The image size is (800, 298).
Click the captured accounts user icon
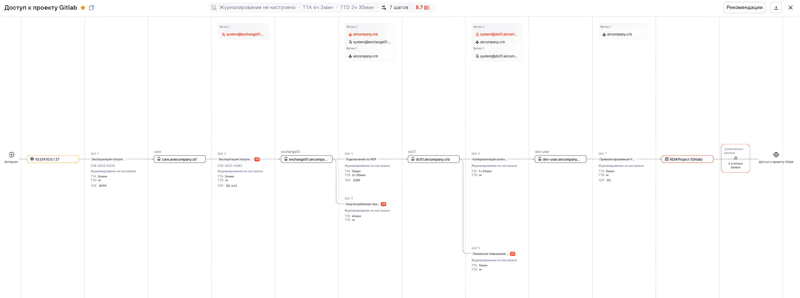(x=735, y=158)
